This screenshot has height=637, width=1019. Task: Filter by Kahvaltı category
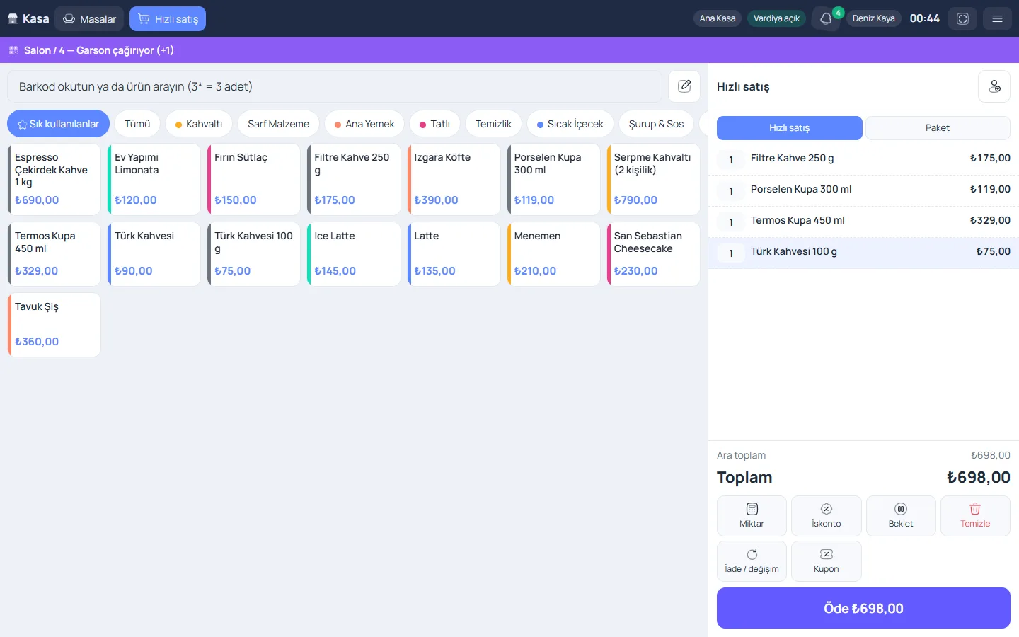[x=199, y=124]
